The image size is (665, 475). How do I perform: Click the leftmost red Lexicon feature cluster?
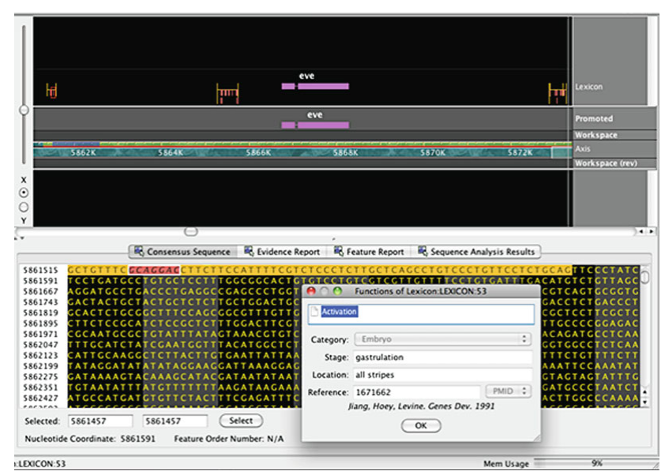click(x=52, y=91)
